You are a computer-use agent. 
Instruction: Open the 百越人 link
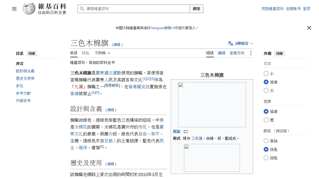(x=111, y=141)
